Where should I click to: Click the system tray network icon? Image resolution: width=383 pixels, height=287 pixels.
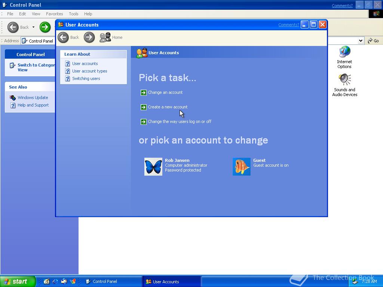355,282
